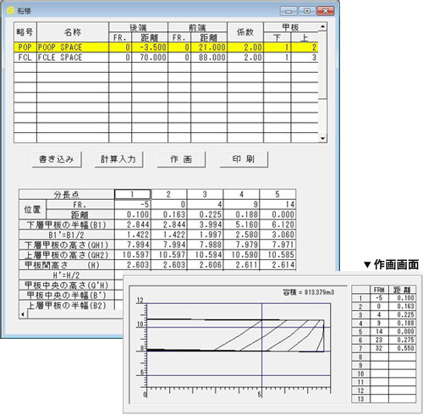Click POOP SPACE upper deck cell 2
Viewport: 423px width, 415px height.
[305, 47]
